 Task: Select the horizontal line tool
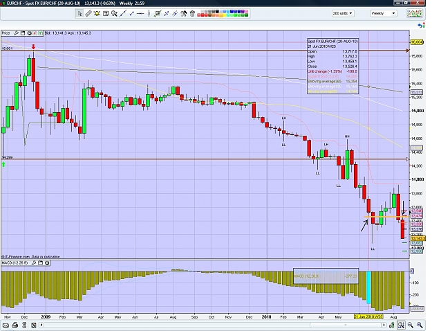point(140,13)
